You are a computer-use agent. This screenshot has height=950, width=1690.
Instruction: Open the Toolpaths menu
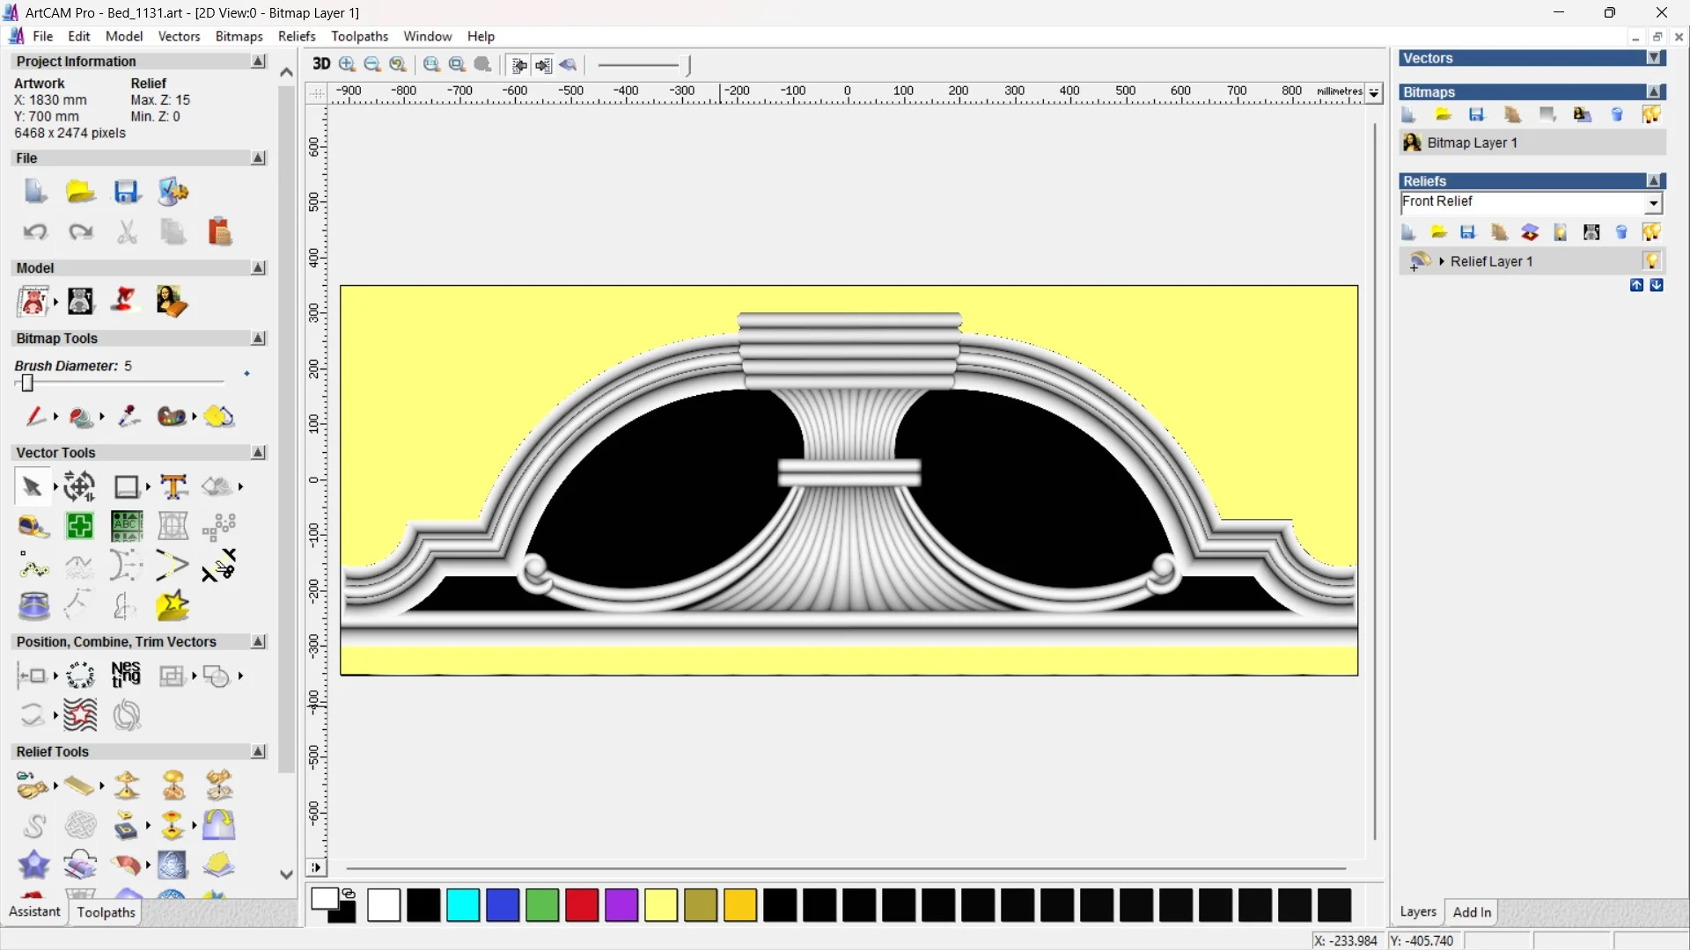click(x=359, y=36)
